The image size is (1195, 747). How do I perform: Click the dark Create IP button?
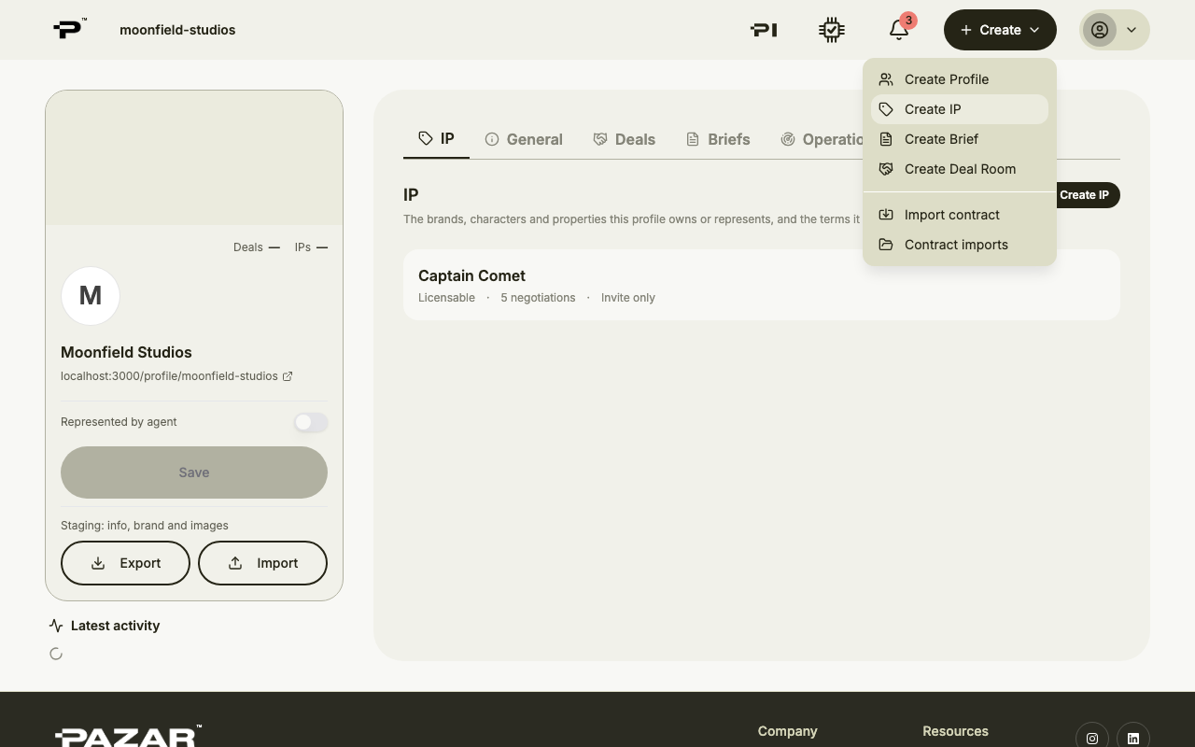click(x=1086, y=195)
